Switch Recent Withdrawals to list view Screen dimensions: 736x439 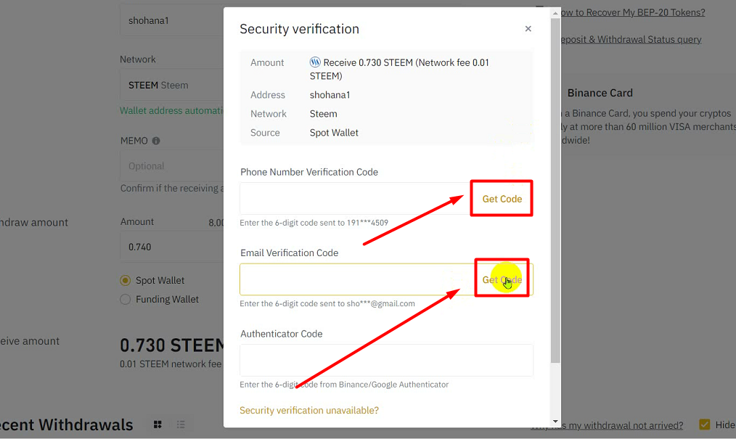click(181, 424)
